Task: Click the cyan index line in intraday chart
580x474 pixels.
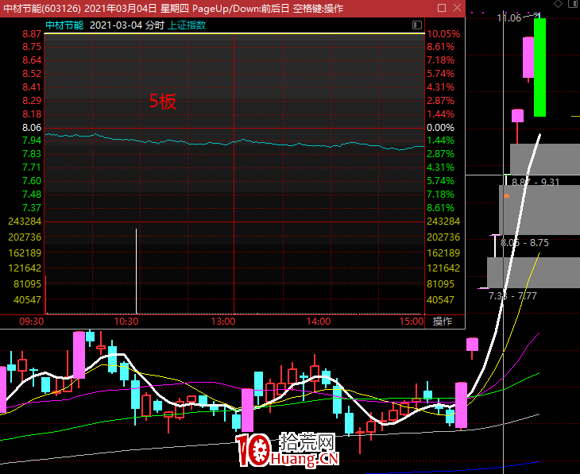Action: tap(234, 141)
